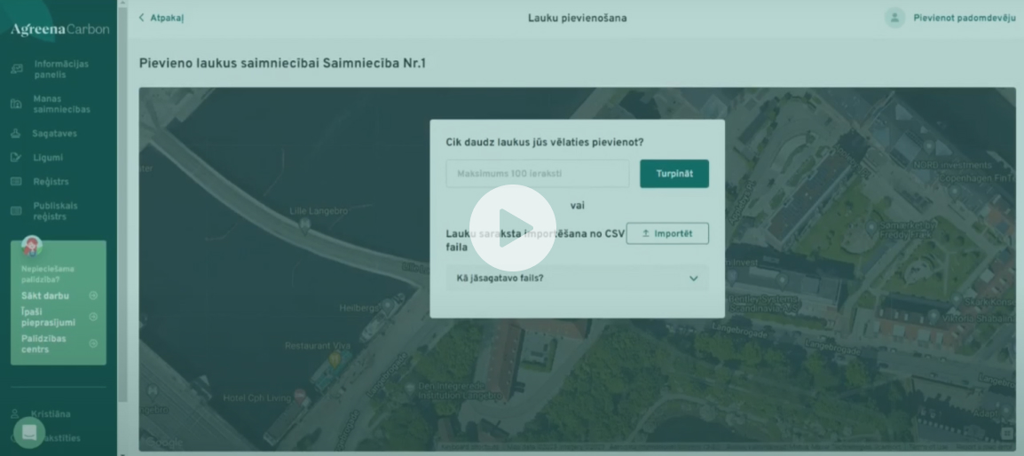This screenshot has width=1024, height=456.
Task: Click the Manas saimniecības farm icon
Action: click(16, 105)
